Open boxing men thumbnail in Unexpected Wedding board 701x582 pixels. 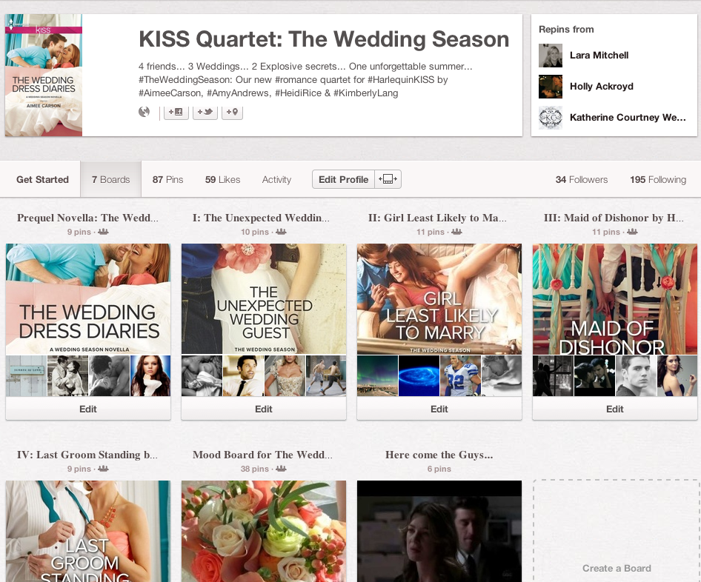(326, 375)
